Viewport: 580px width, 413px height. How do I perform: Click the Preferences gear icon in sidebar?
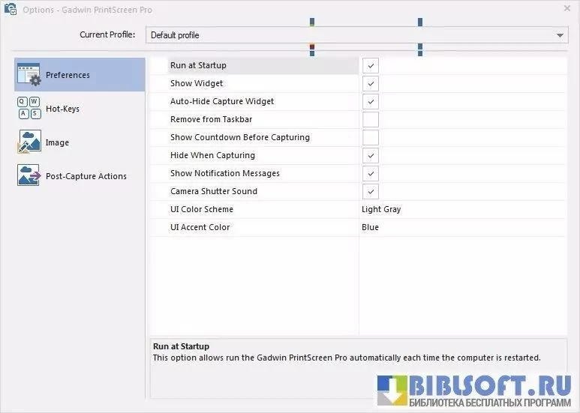(29, 74)
